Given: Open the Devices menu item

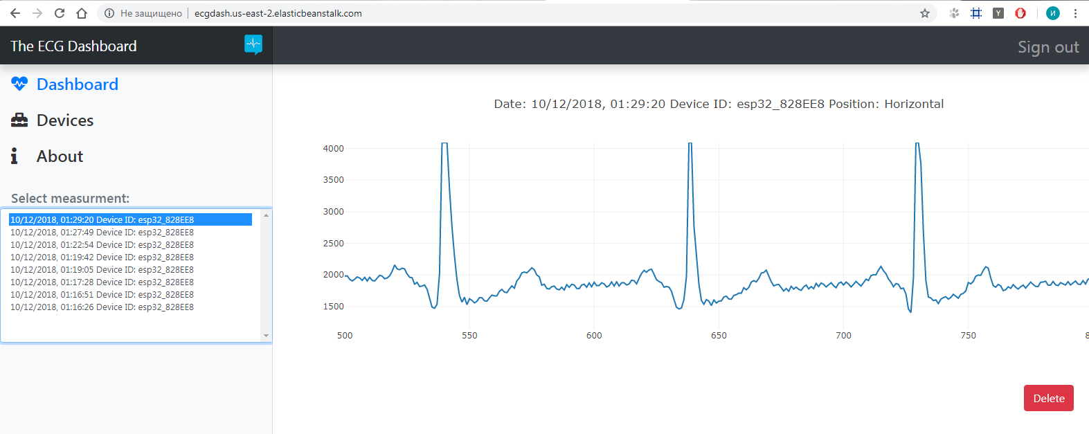Looking at the screenshot, I should click(65, 120).
